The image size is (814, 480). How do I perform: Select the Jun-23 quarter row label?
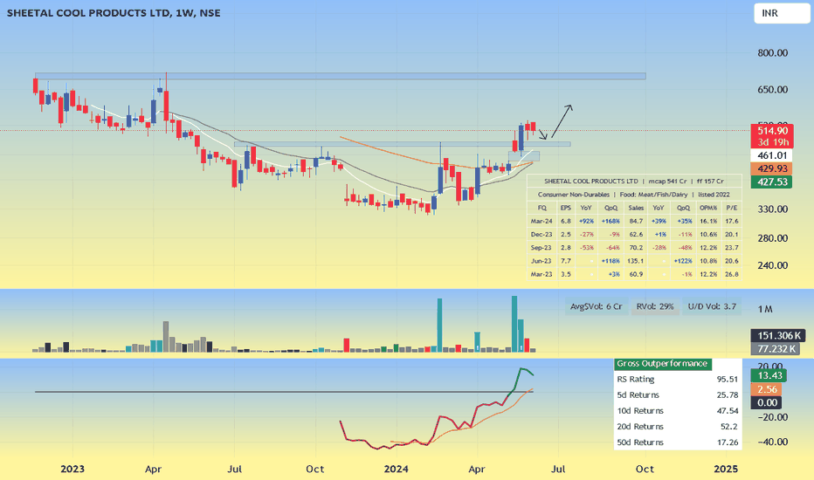(541, 261)
